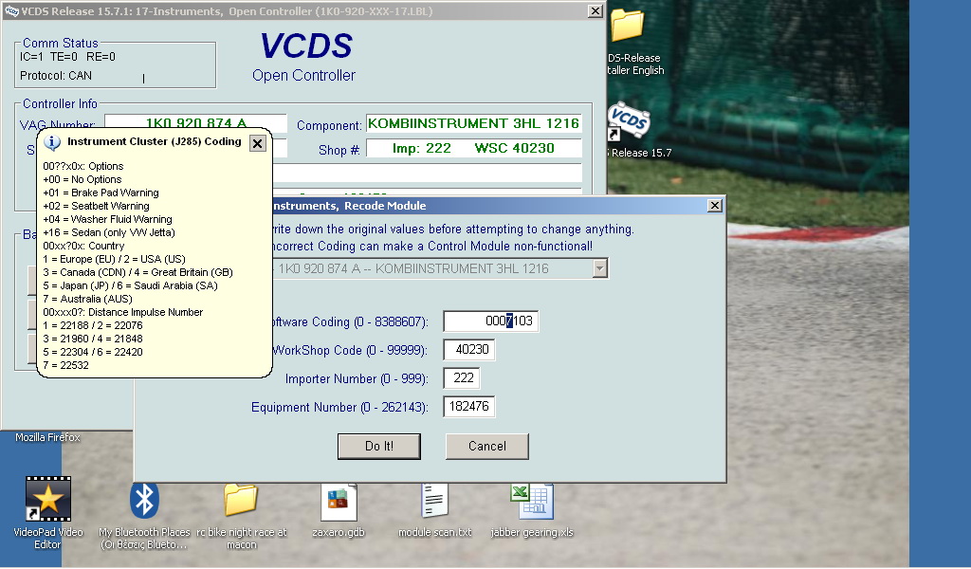Click the 'Open Controller' heading under VCDS logo

[303, 76]
